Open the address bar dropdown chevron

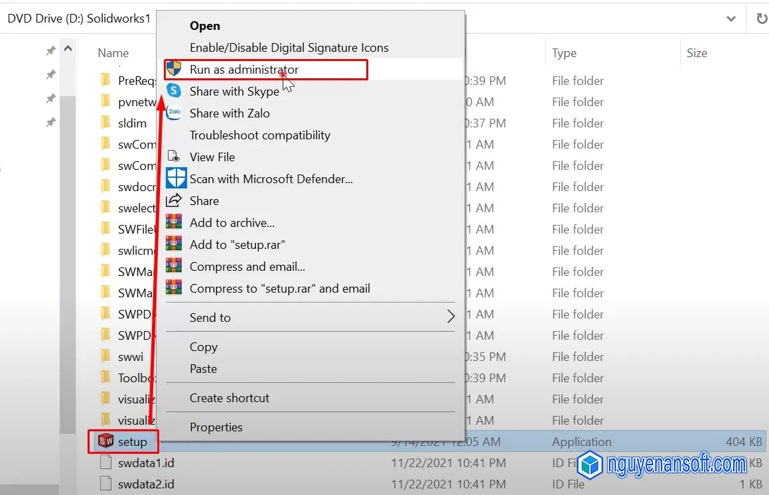coord(731,19)
